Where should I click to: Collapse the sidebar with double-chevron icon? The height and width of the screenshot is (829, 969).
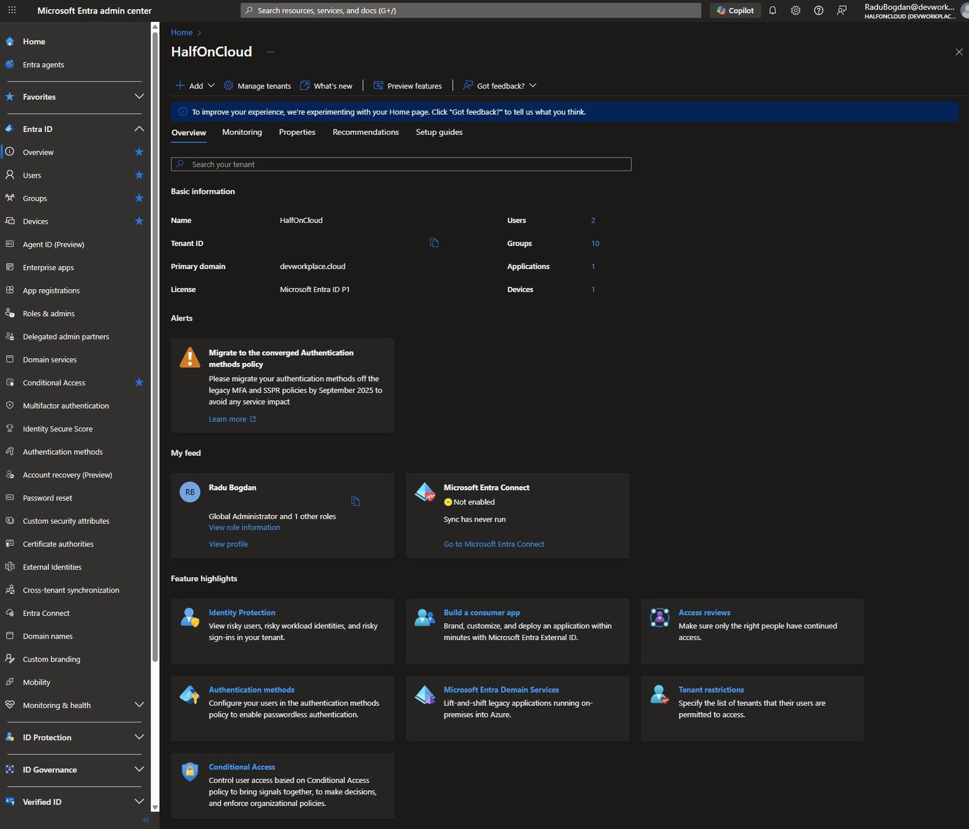pos(145,819)
